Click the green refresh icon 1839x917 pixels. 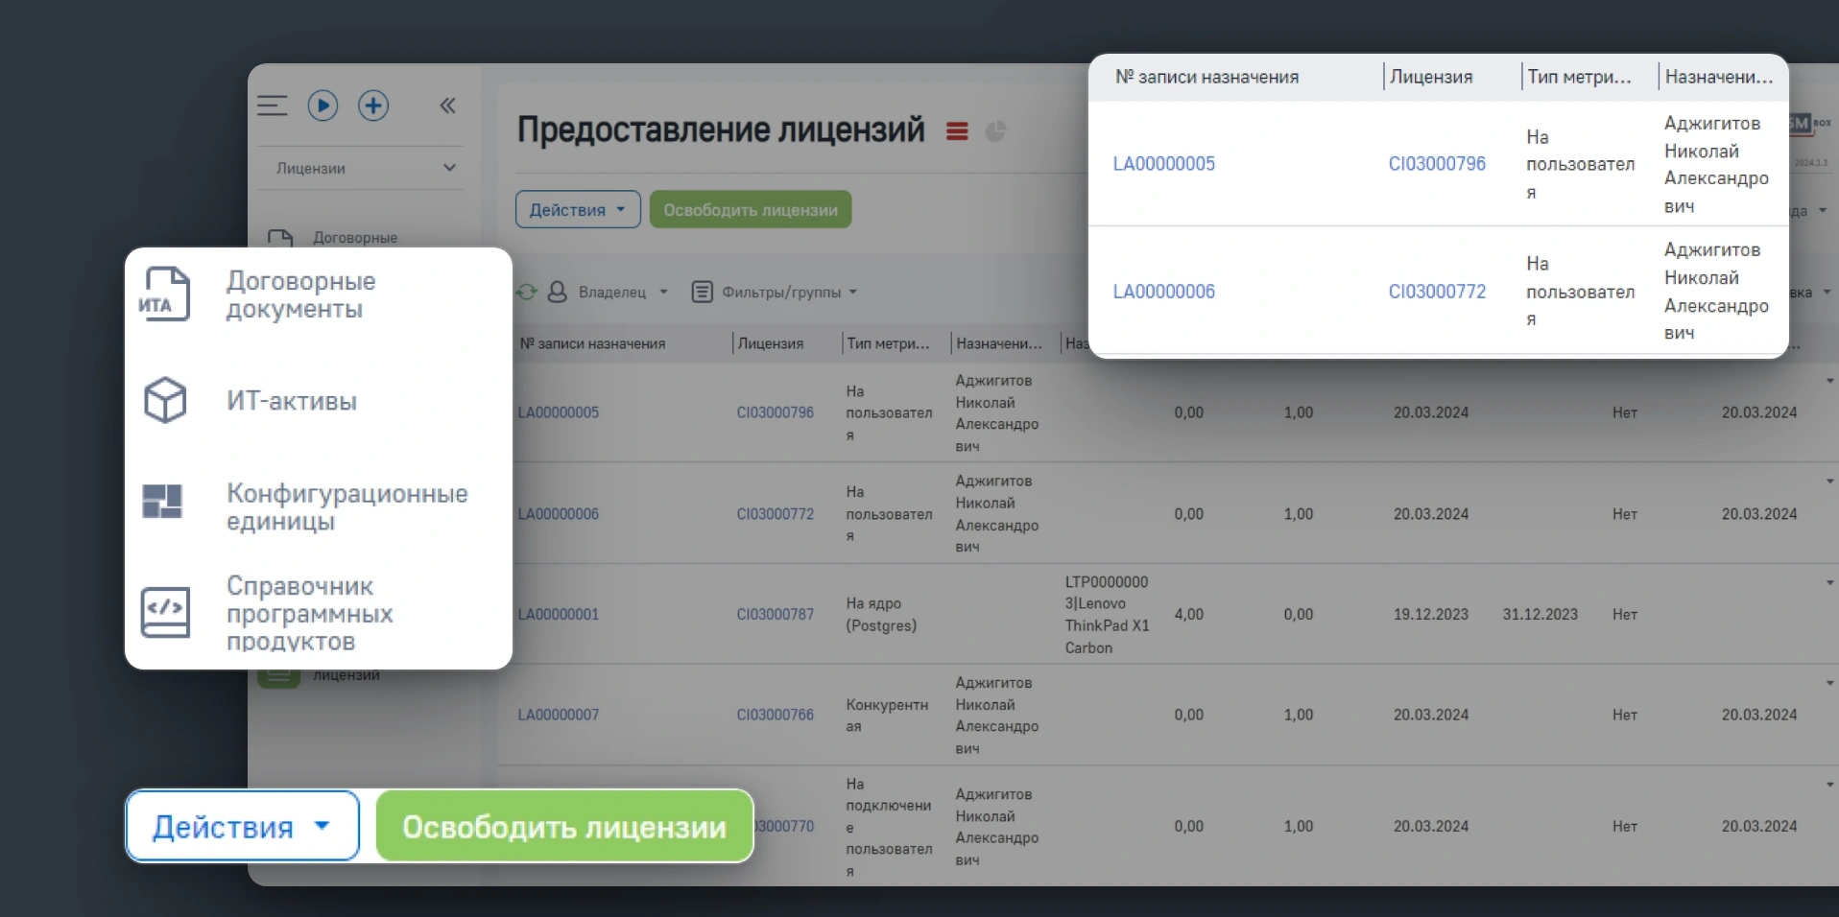coord(527,292)
